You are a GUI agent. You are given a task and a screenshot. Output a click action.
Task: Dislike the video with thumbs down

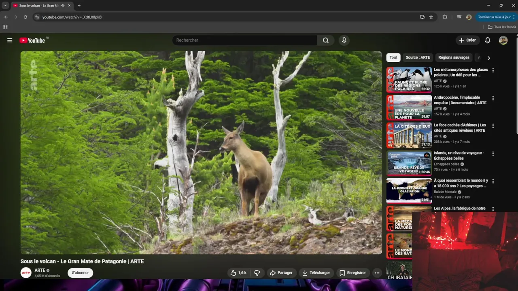(x=257, y=273)
